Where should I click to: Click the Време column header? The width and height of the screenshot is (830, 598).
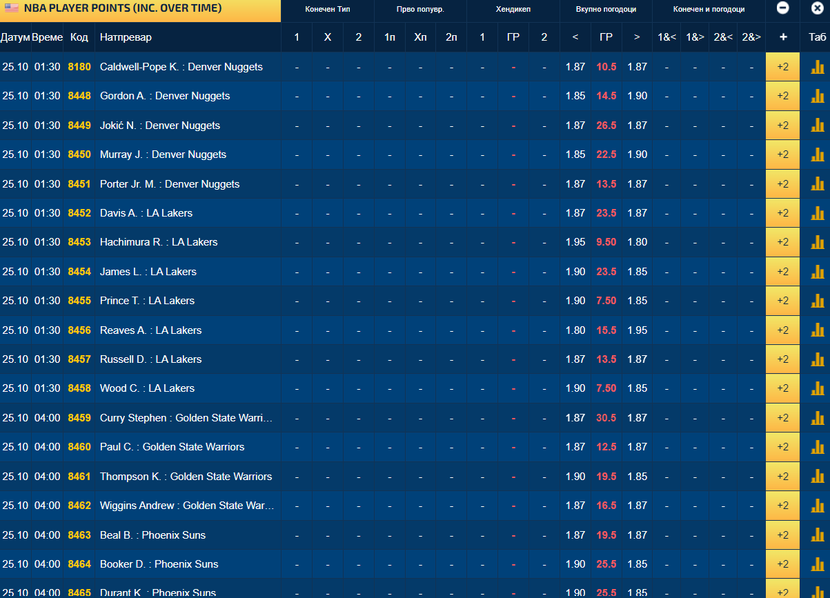pyautogui.click(x=48, y=37)
